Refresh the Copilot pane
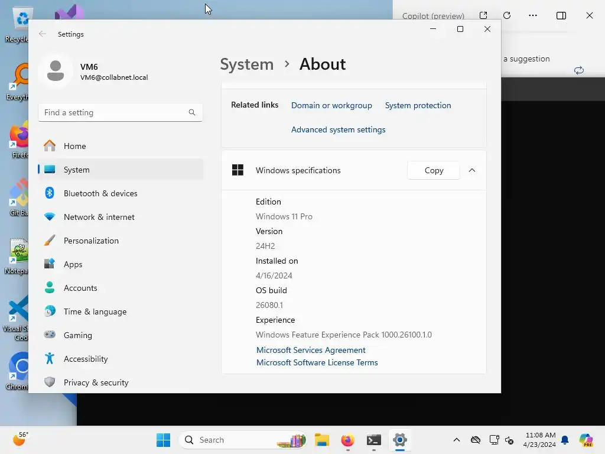Viewport: 605px width, 454px height. (507, 15)
